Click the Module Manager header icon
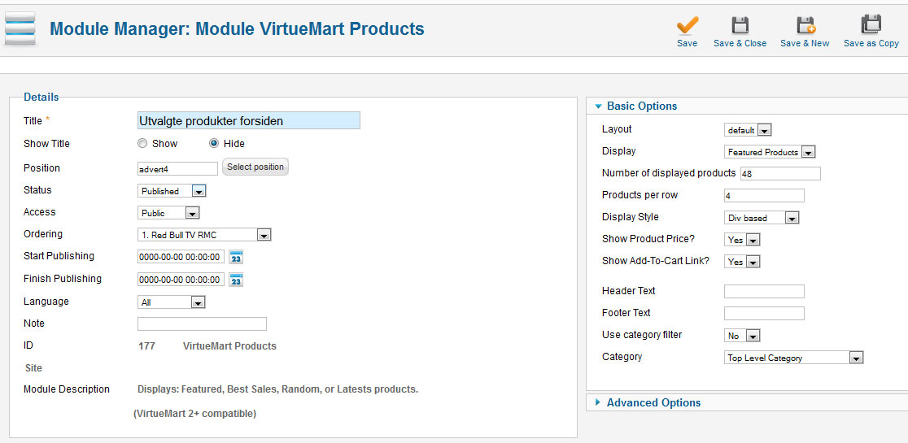The width and height of the screenshot is (908, 443). click(20, 28)
